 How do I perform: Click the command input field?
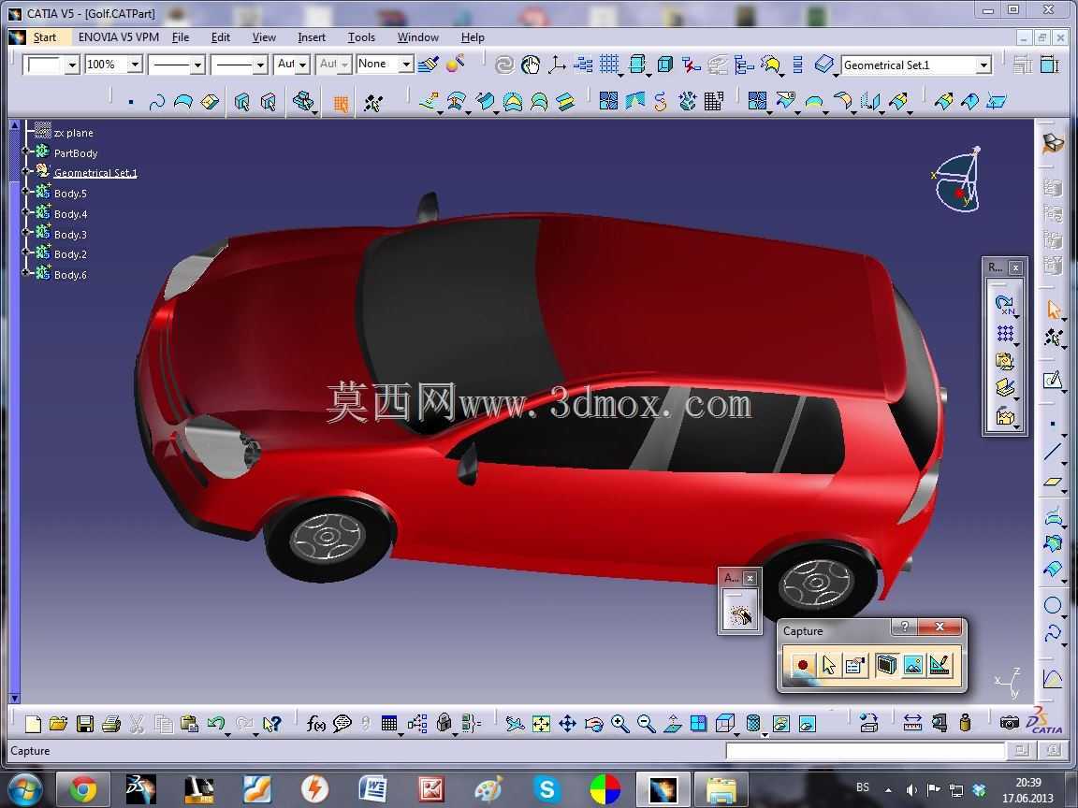pos(865,750)
